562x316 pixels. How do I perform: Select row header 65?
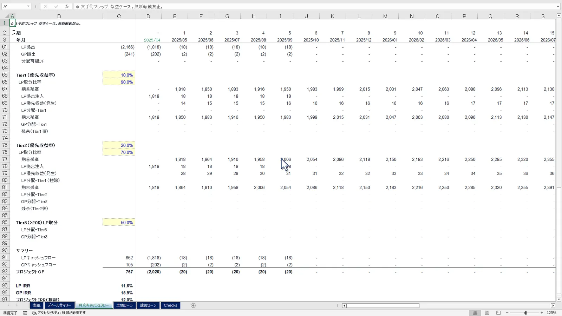tap(5, 75)
